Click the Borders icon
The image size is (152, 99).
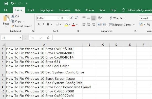click(x=57, y=24)
